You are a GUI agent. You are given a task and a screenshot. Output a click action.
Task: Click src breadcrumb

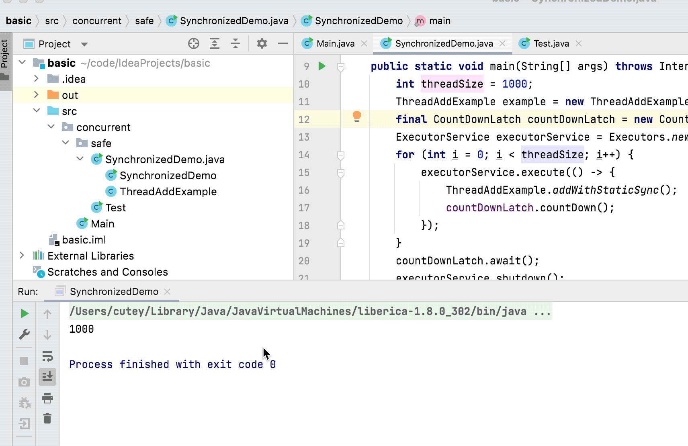(52, 21)
